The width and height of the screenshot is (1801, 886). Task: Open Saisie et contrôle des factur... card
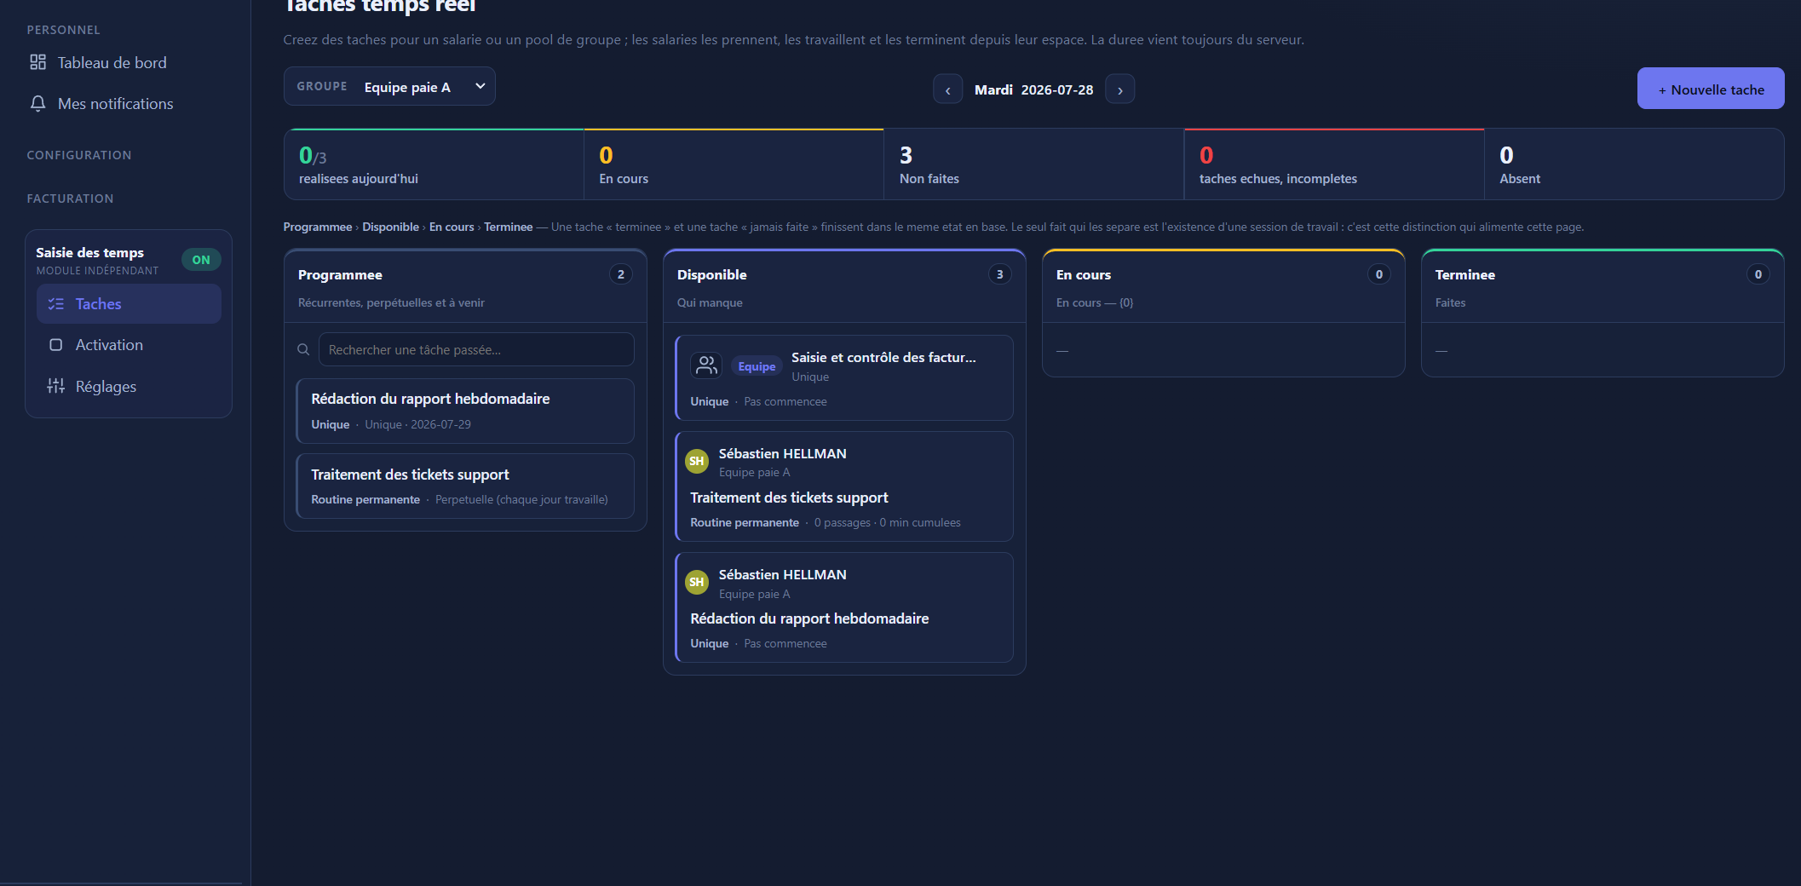click(844, 377)
